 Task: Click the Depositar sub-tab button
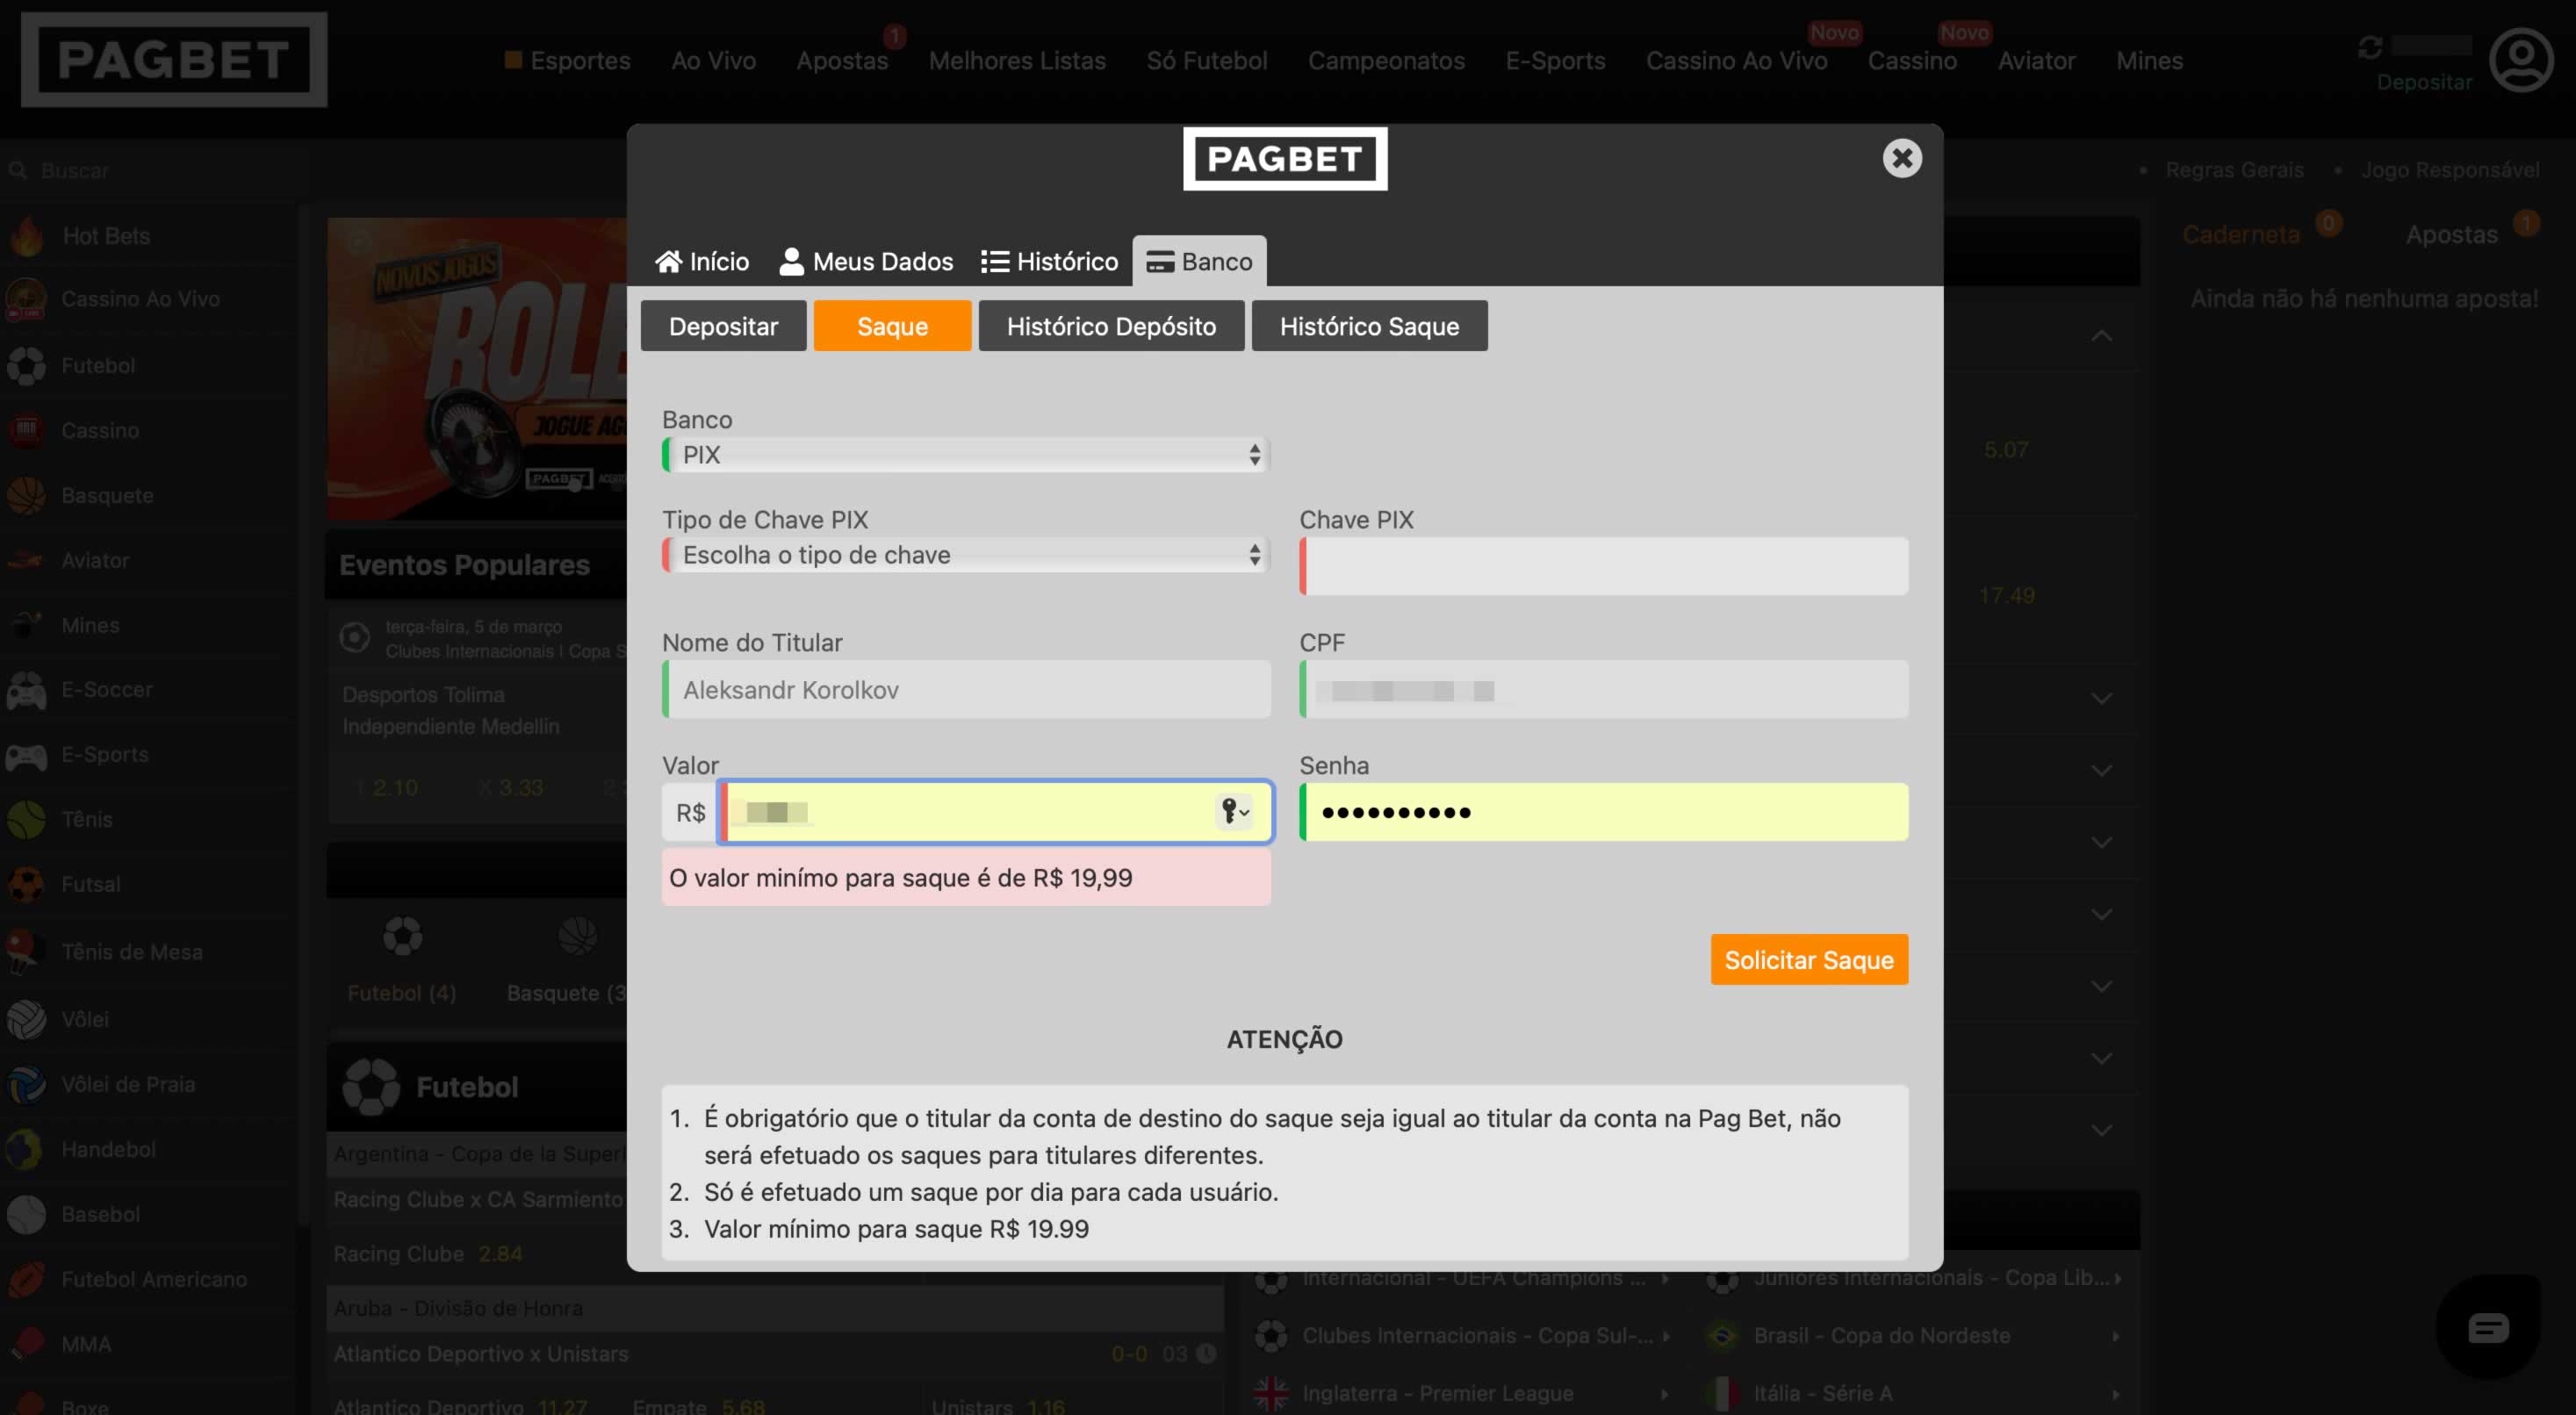(x=723, y=326)
